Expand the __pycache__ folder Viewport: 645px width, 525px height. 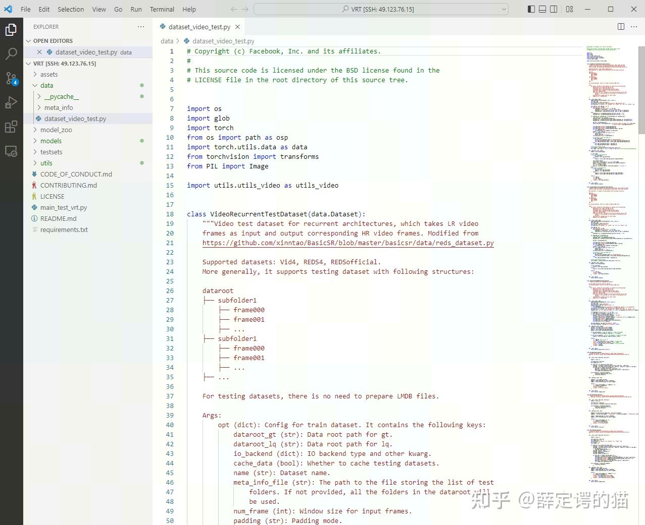pos(62,97)
